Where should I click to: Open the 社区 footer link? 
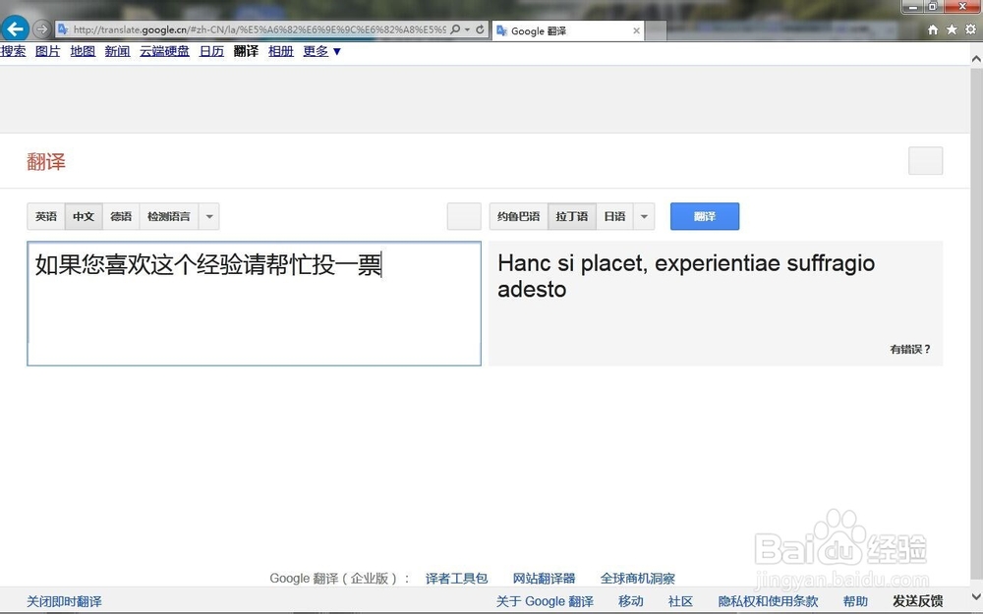tap(680, 601)
